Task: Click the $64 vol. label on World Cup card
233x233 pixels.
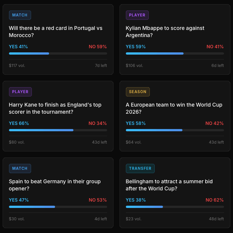Action: tap(134, 142)
